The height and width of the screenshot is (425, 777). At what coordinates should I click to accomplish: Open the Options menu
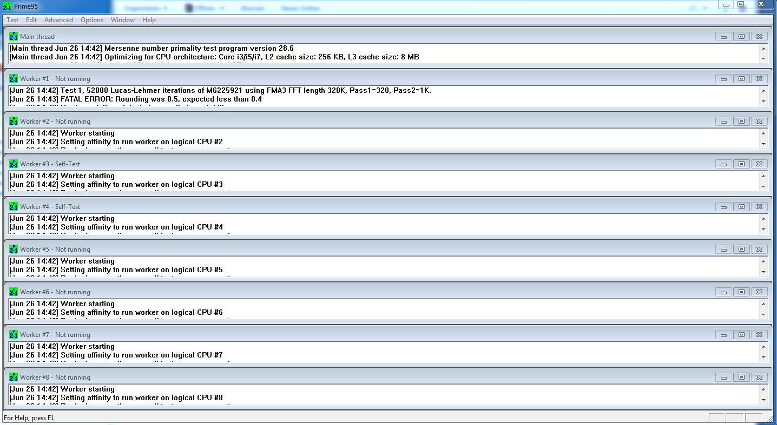coord(92,20)
